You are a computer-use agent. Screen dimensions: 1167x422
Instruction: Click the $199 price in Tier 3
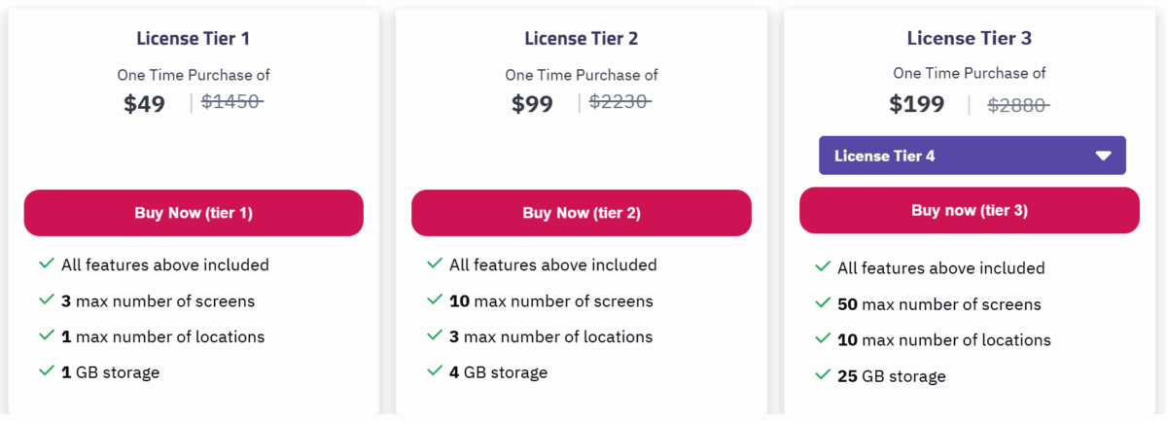pyautogui.click(x=916, y=104)
